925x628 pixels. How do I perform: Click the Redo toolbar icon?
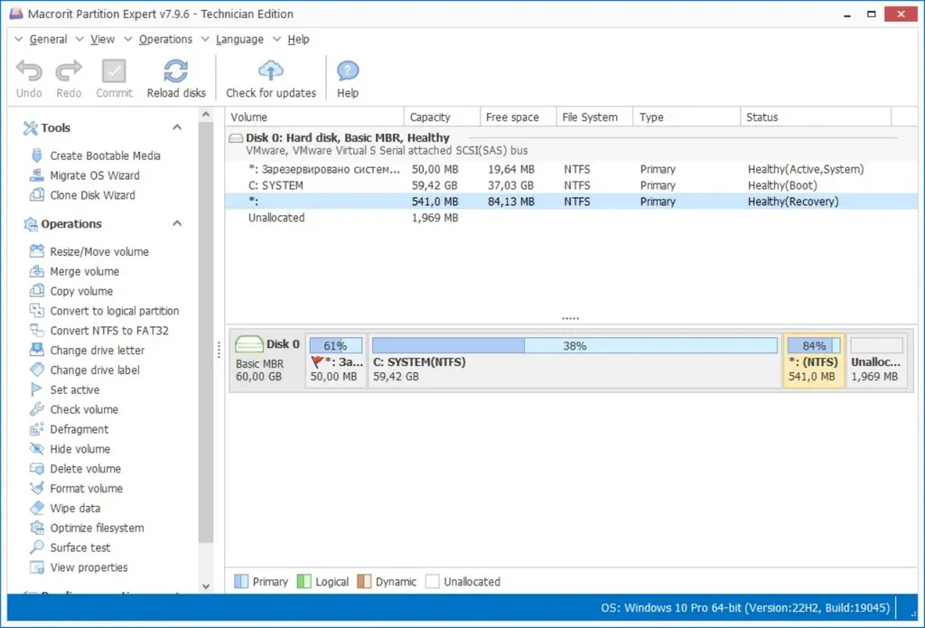point(69,71)
